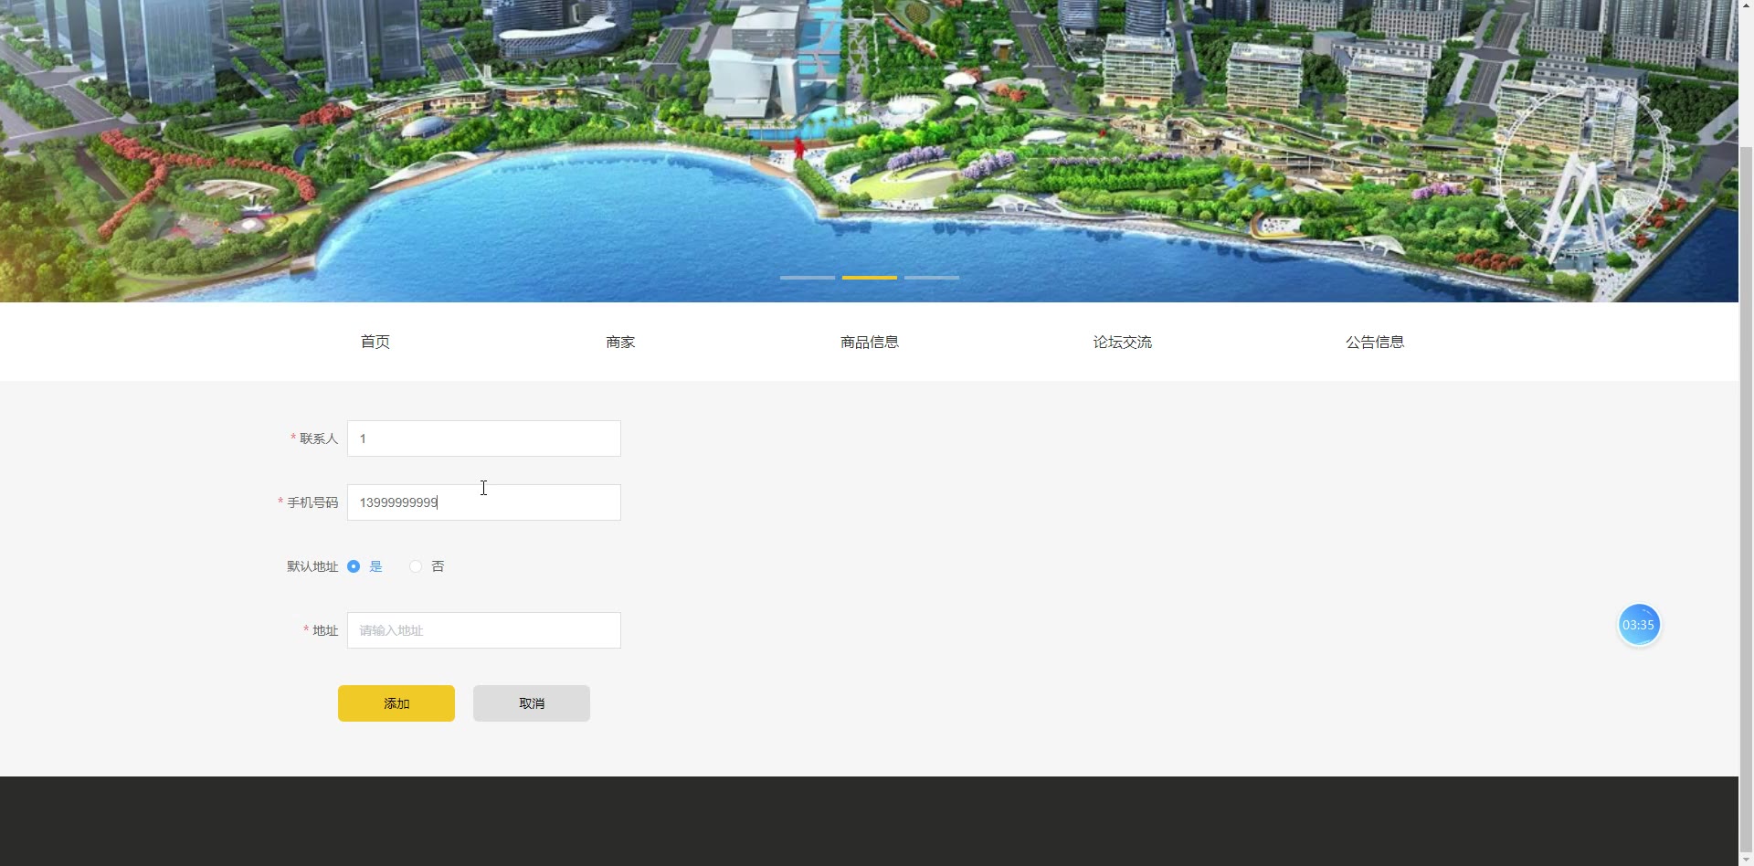Click the yellow 添加 button
The image size is (1754, 866).
(x=396, y=703)
